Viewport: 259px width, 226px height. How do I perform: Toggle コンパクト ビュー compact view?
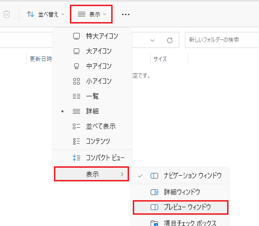click(92, 158)
